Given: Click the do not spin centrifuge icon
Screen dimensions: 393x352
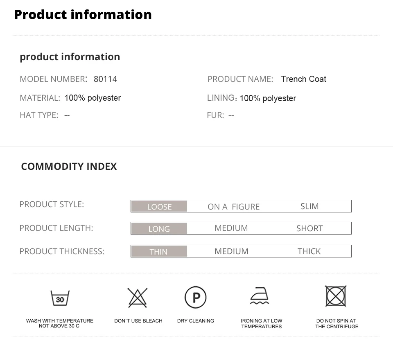Looking at the screenshot, I should pyautogui.click(x=336, y=296).
